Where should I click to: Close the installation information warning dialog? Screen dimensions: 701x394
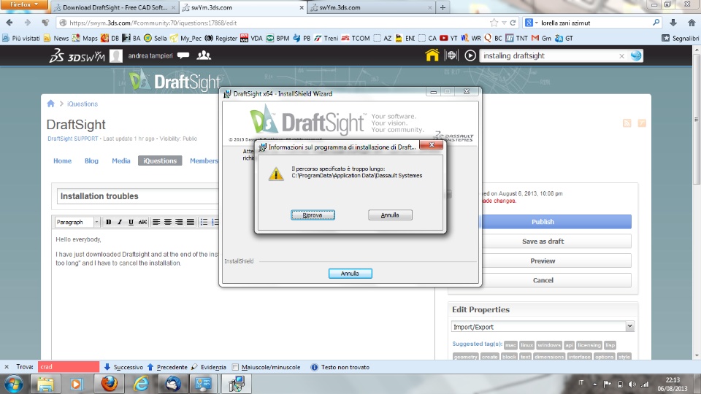pos(432,144)
